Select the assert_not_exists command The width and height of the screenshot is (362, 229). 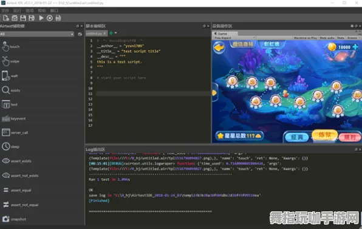tap(20, 176)
